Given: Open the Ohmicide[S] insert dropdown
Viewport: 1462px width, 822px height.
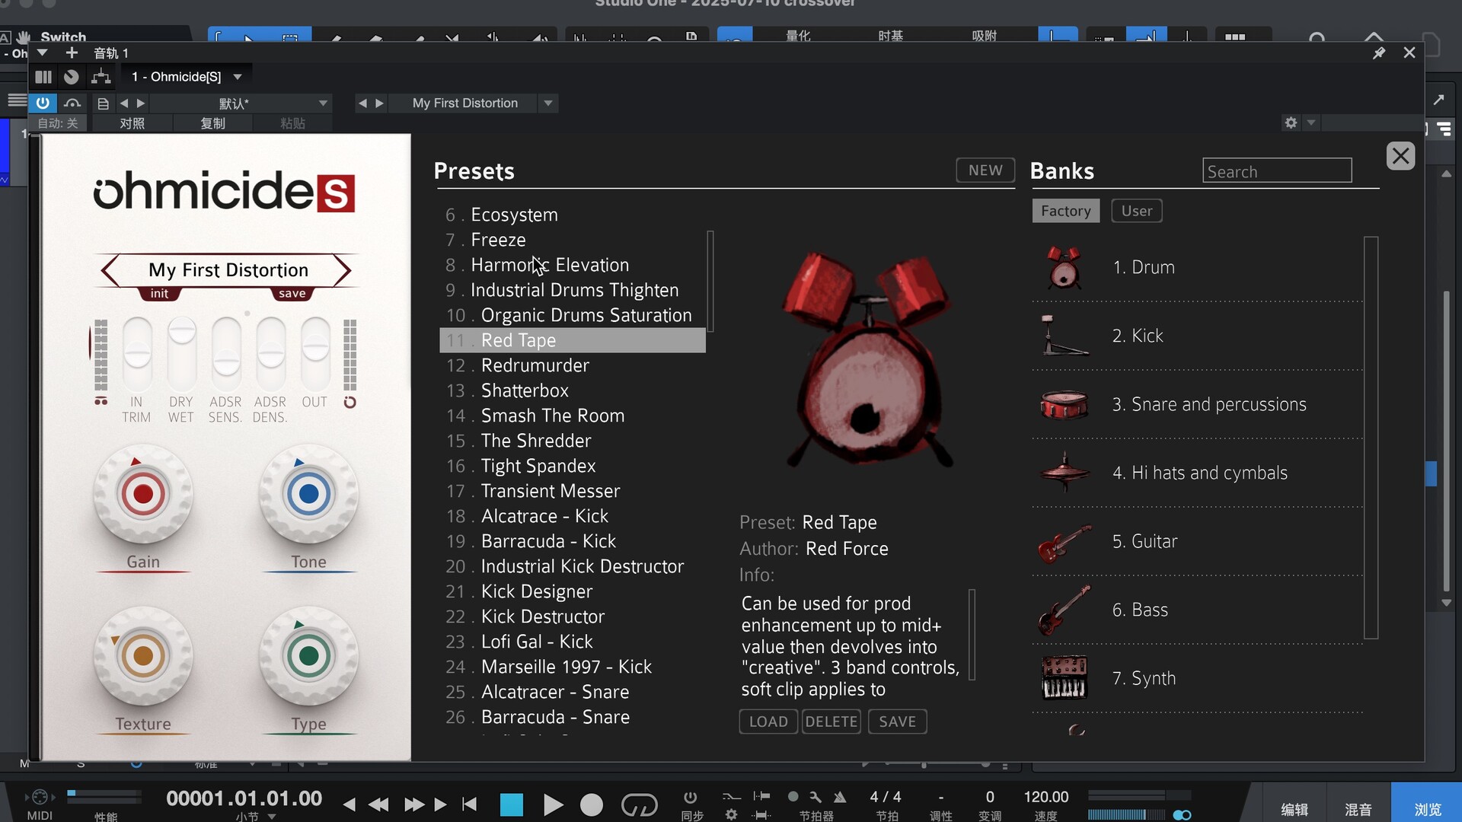Looking at the screenshot, I should [x=238, y=77].
